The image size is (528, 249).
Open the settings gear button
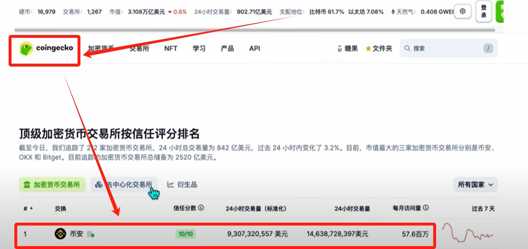[x=463, y=11]
